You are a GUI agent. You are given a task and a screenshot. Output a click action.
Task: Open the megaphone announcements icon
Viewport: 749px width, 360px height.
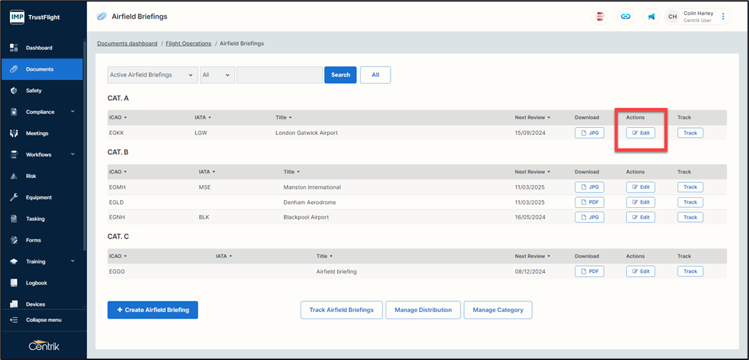[651, 16]
